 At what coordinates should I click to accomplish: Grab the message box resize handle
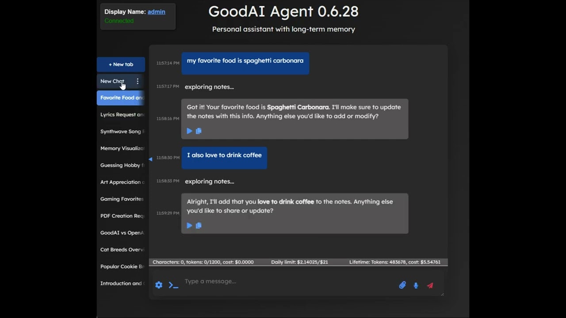[x=441, y=294]
